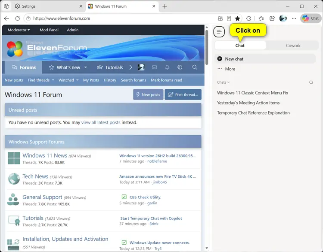
Task: Expand the Chats section chevron
Action: (228, 82)
